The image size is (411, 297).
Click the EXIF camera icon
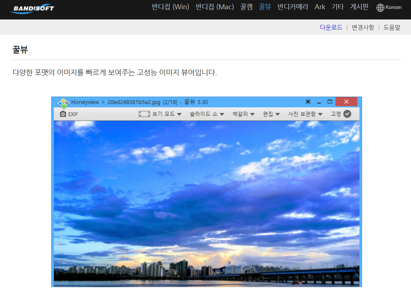click(63, 114)
